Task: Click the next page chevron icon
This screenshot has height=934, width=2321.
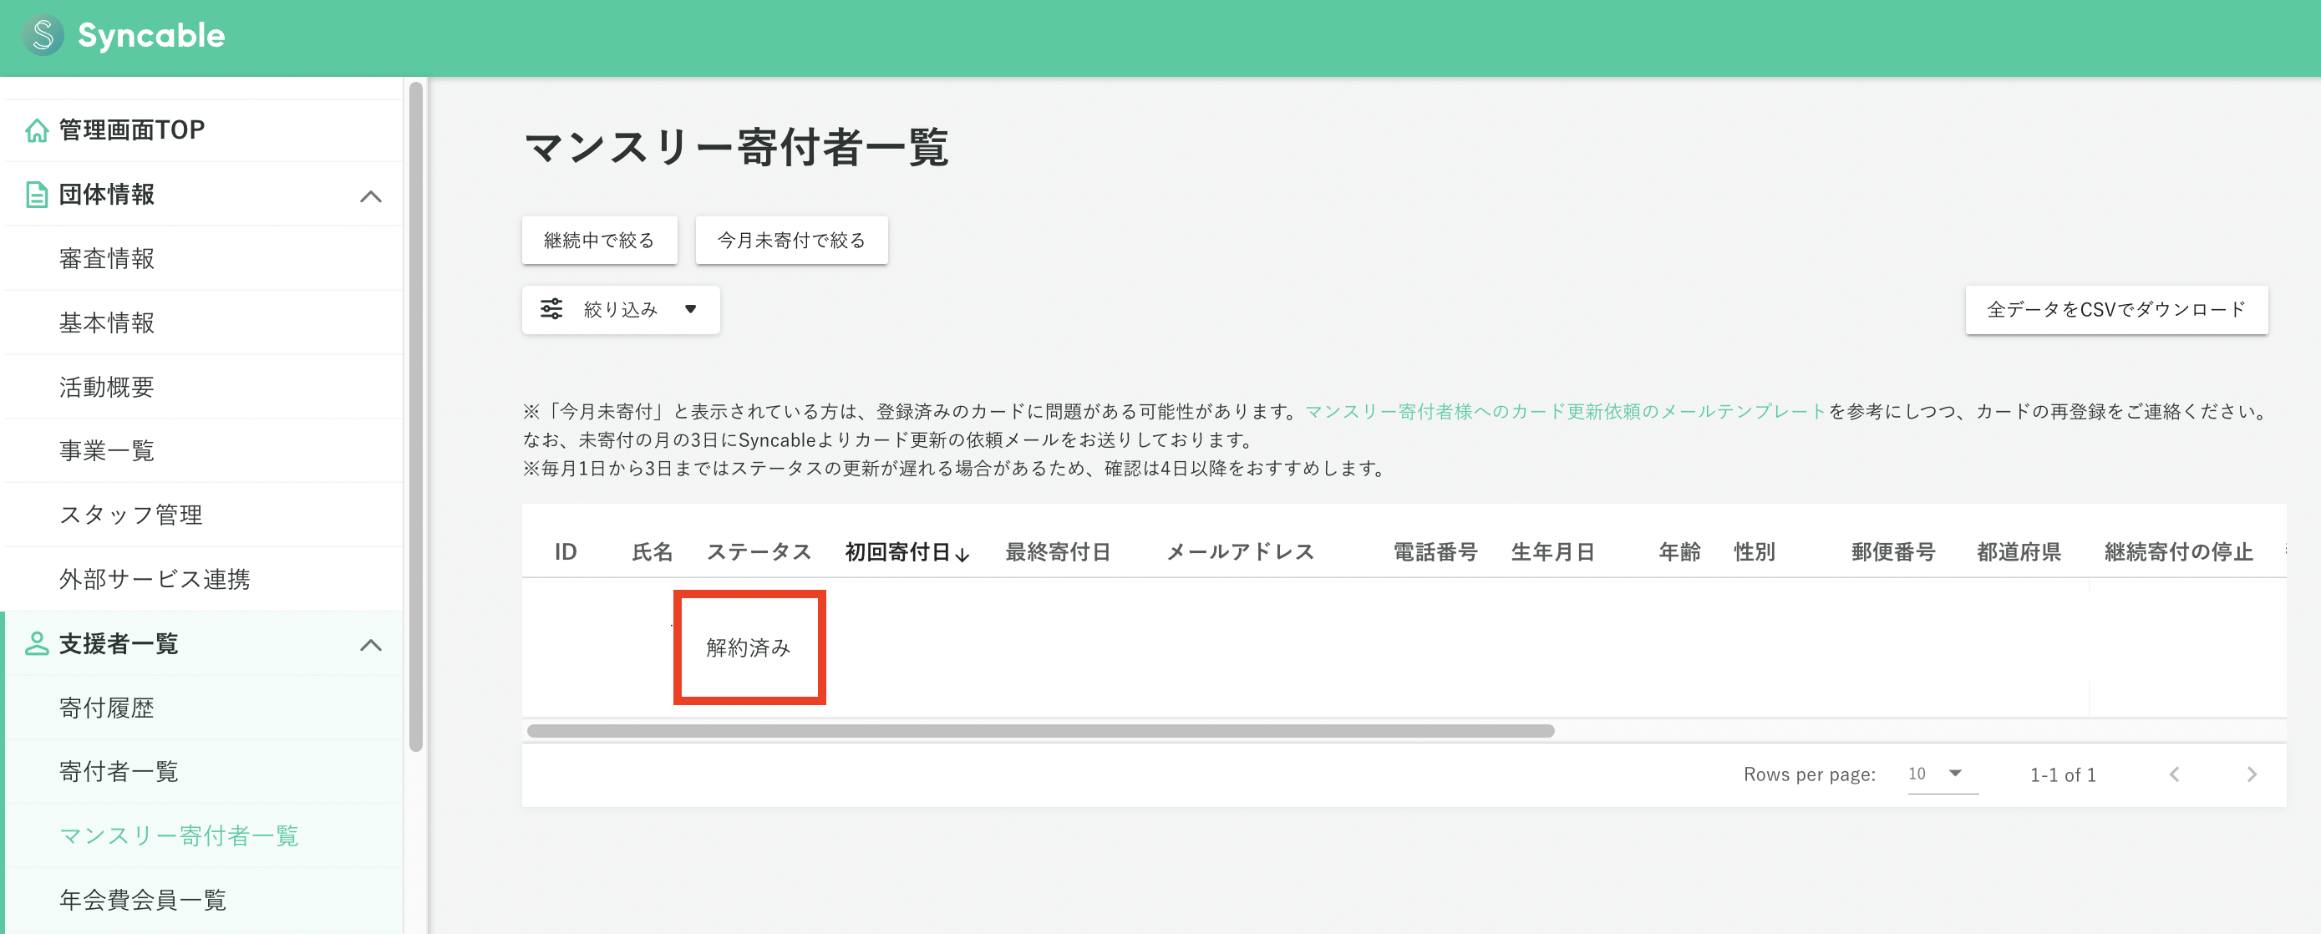Action: point(2252,774)
